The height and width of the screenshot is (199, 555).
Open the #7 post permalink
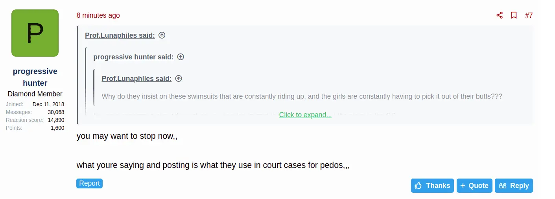point(529,15)
